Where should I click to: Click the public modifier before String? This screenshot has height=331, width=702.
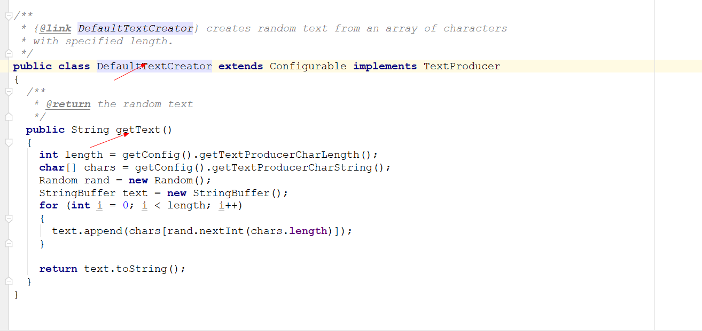45,130
